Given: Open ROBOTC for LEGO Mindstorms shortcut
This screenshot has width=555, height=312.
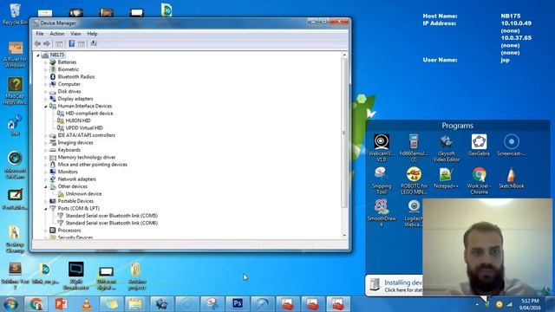Looking at the screenshot, I should (x=414, y=180).
